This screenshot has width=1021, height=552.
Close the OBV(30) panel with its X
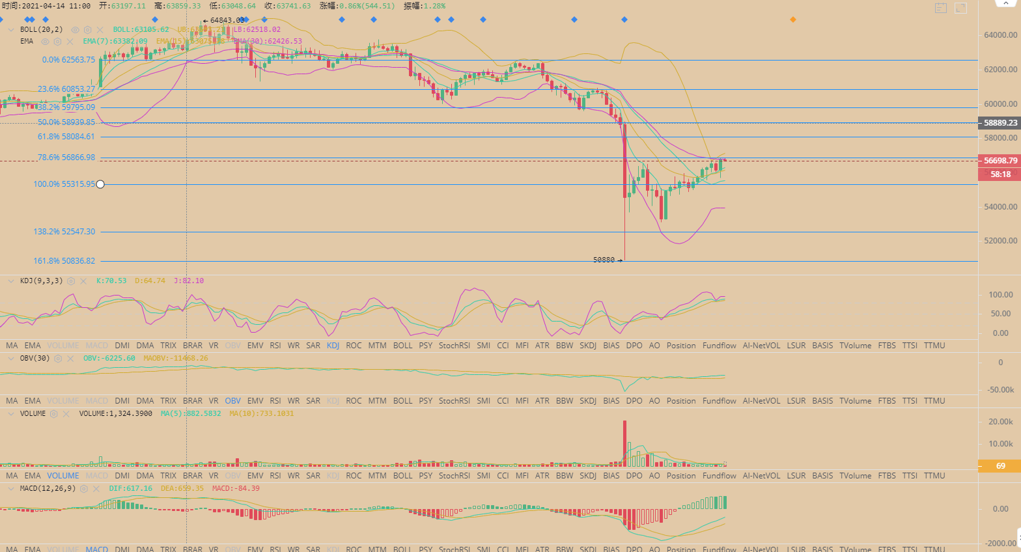(70, 359)
